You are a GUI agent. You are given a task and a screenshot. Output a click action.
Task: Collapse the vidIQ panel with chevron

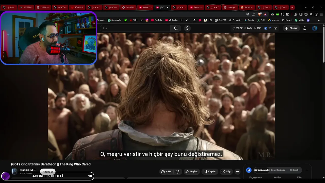click(x=306, y=170)
